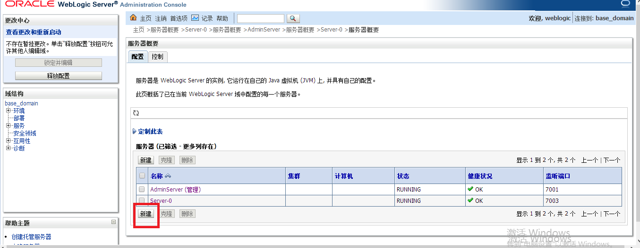Expand the 定制此表 disclosure triangle
Viewport: 640px width, 248px height.
[135, 131]
